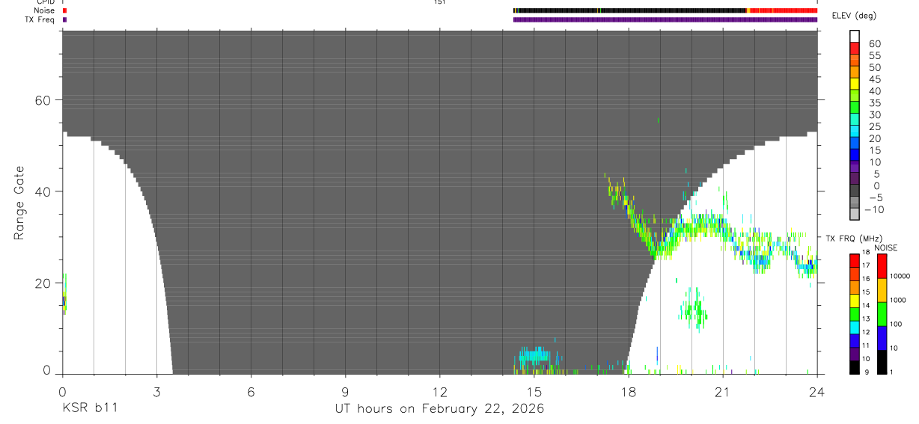Click the '24' tick on the UT axis
This screenshot has height=424, width=919.
click(x=817, y=391)
